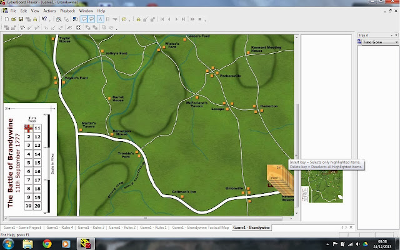The image size is (400, 250).
Task: Click the Unionville map label
Action: pyautogui.click(x=234, y=188)
